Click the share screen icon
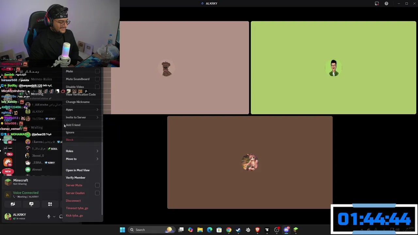The height and width of the screenshot is (235, 418). pos(31,204)
